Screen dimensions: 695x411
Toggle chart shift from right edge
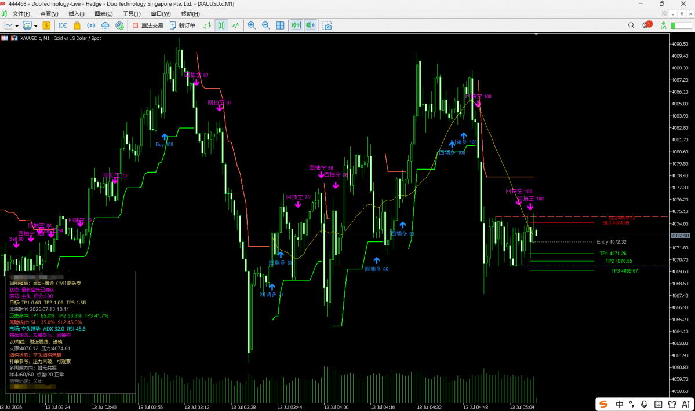[x=311, y=25]
